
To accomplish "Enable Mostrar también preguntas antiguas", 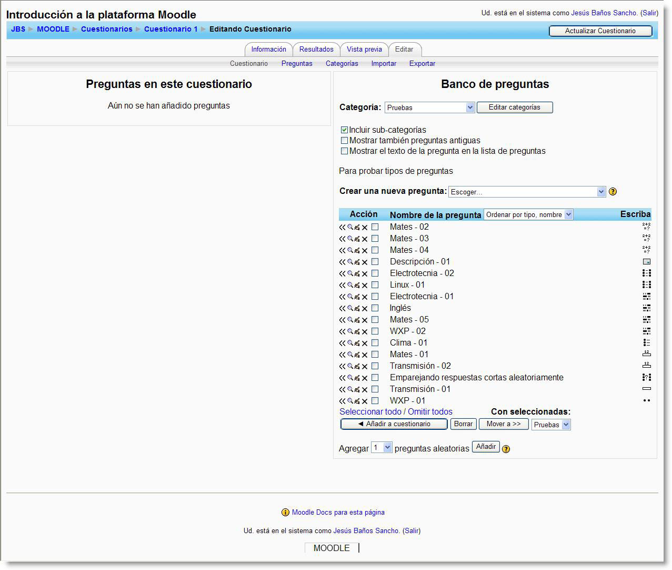I will [x=344, y=141].
